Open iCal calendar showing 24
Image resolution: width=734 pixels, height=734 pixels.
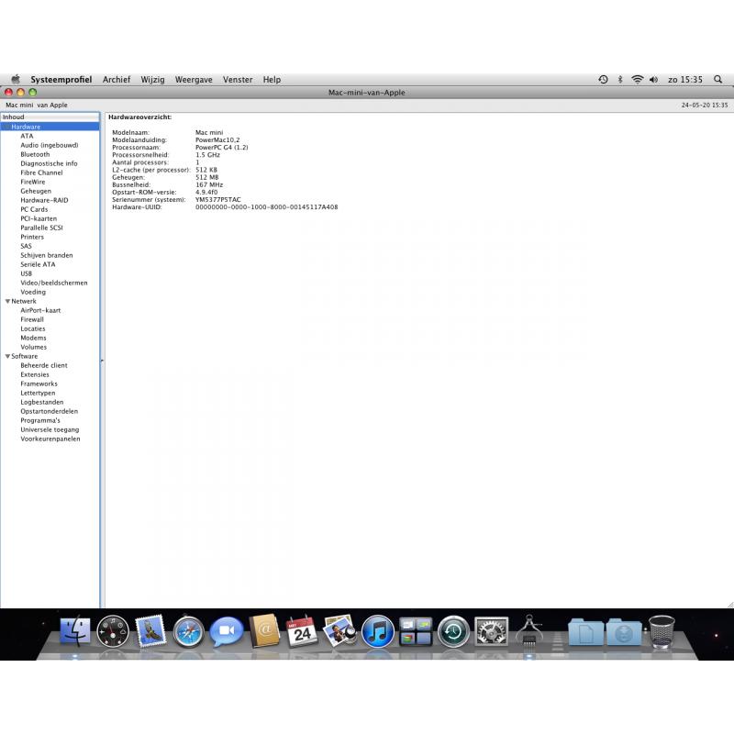click(x=302, y=632)
